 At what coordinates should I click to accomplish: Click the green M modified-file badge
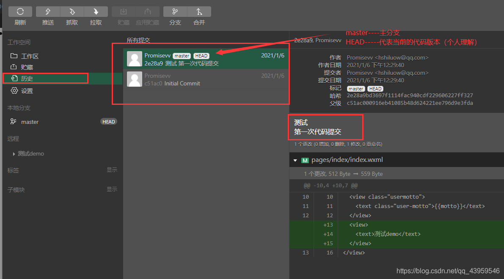pos(305,160)
